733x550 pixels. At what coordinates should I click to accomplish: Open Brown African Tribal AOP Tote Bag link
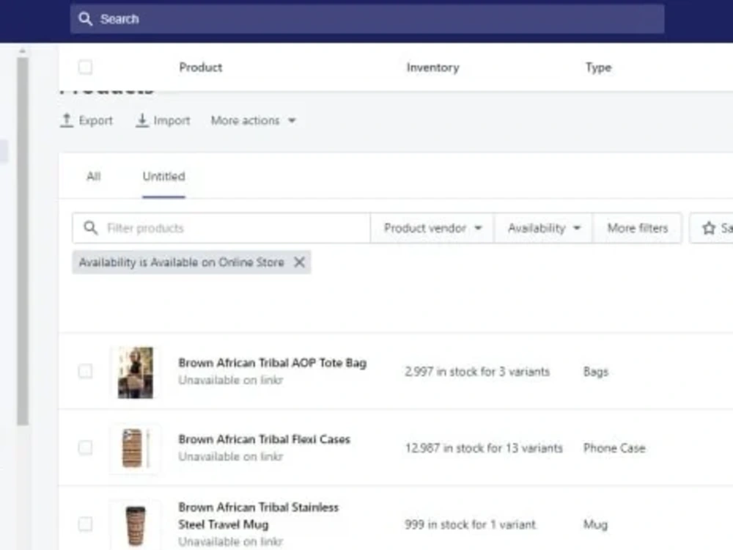(272, 363)
